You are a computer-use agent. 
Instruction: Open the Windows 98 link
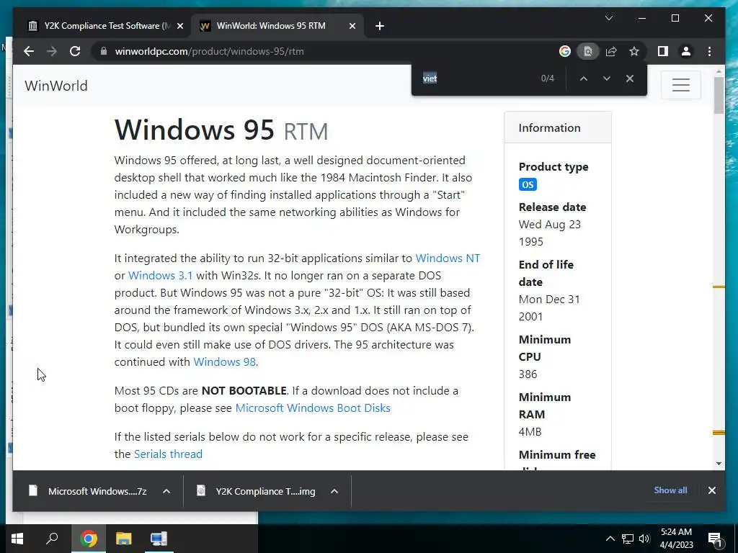pos(225,362)
